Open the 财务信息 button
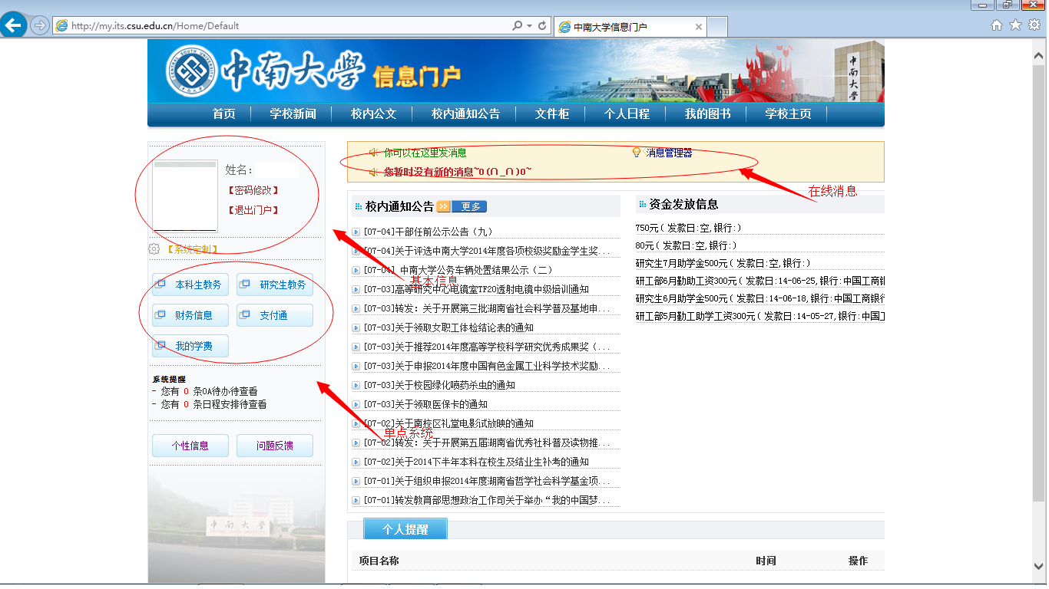Image resolution: width=1049 pixels, height=589 pixels. pos(190,315)
